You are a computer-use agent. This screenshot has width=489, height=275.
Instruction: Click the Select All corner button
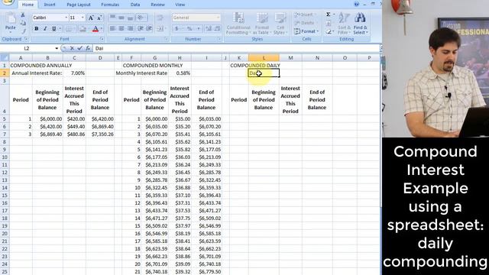click(x=5, y=58)
